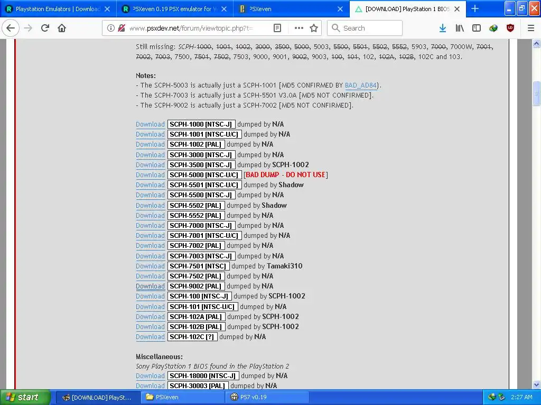Viewport: 541px width, 405px height.
Task: Download SCPH-101 [NTSC-U/C] BIOS
Action: [150, 307]
